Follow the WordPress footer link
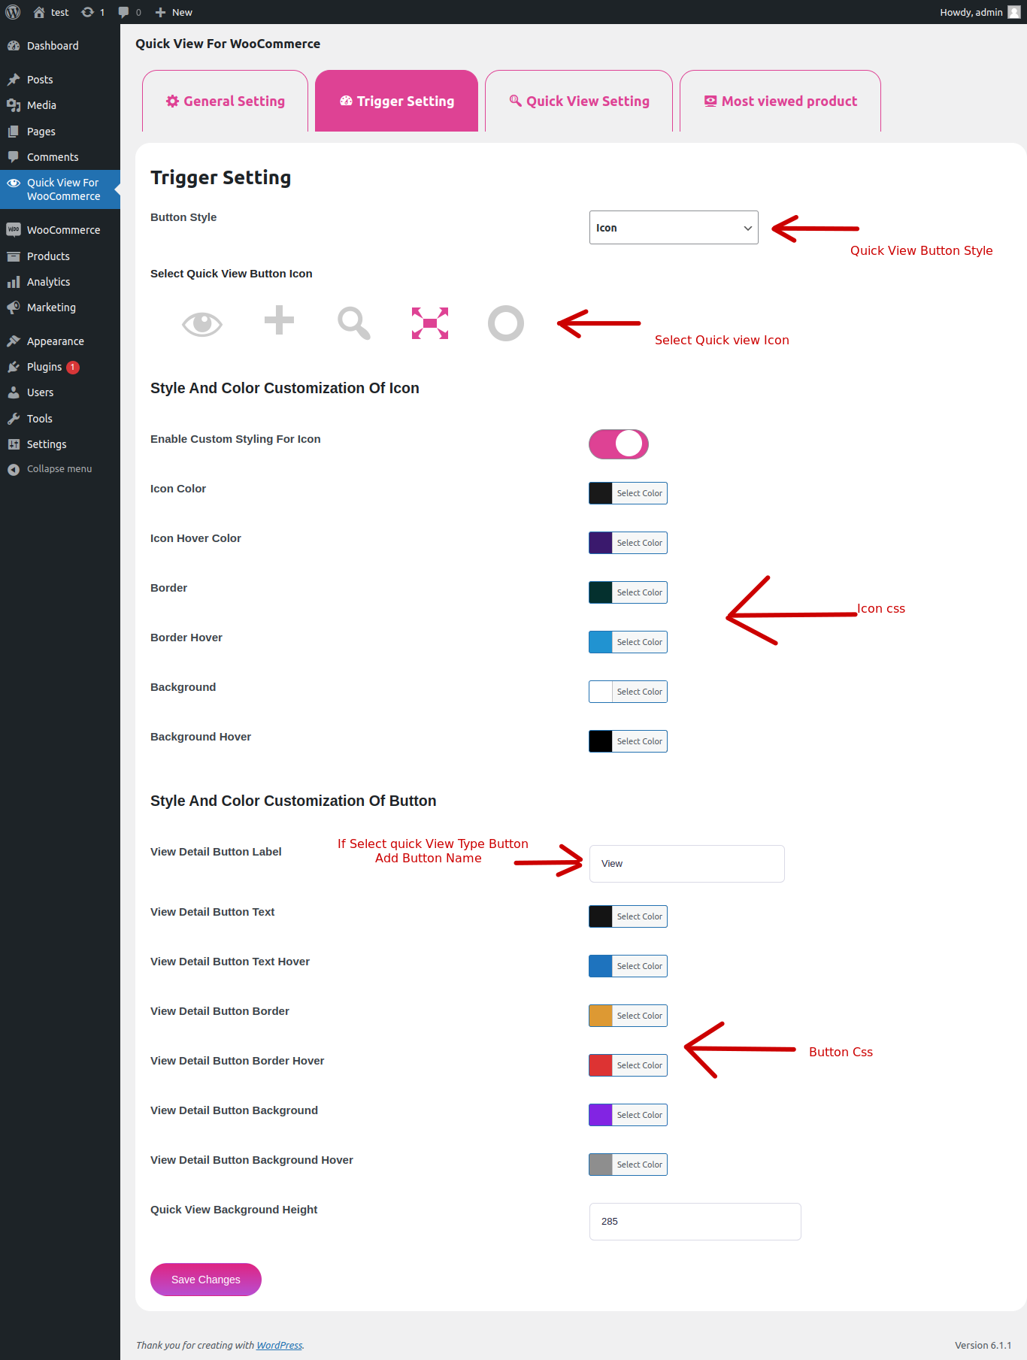The width and height of the screenshot is (1027, 1360). (x=279, y=1345)
